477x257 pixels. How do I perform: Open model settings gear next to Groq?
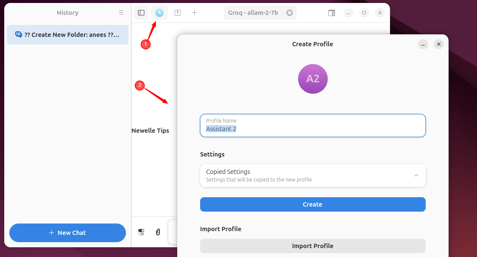(x=290, y=13)
